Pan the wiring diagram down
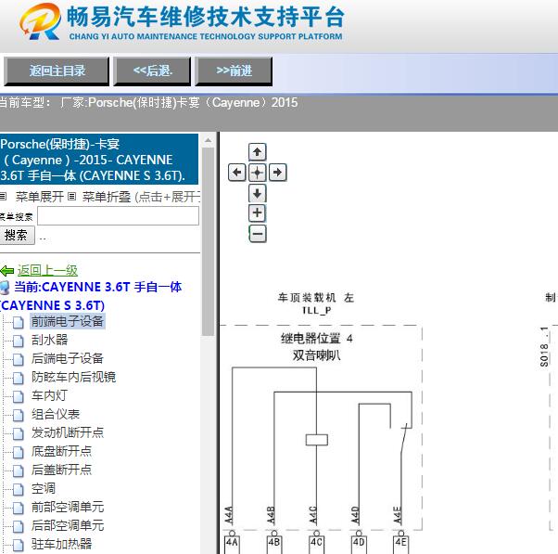Image resolution: width=558 pixels, height=554 pixels. (x=257, y=193)
